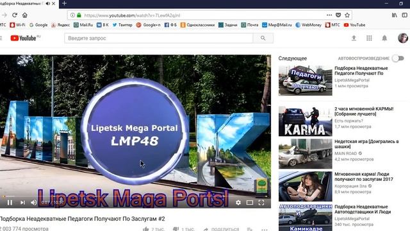The image size is (410, 231).
Task: Open the Почта bookmark
Action: pos(249,25)
